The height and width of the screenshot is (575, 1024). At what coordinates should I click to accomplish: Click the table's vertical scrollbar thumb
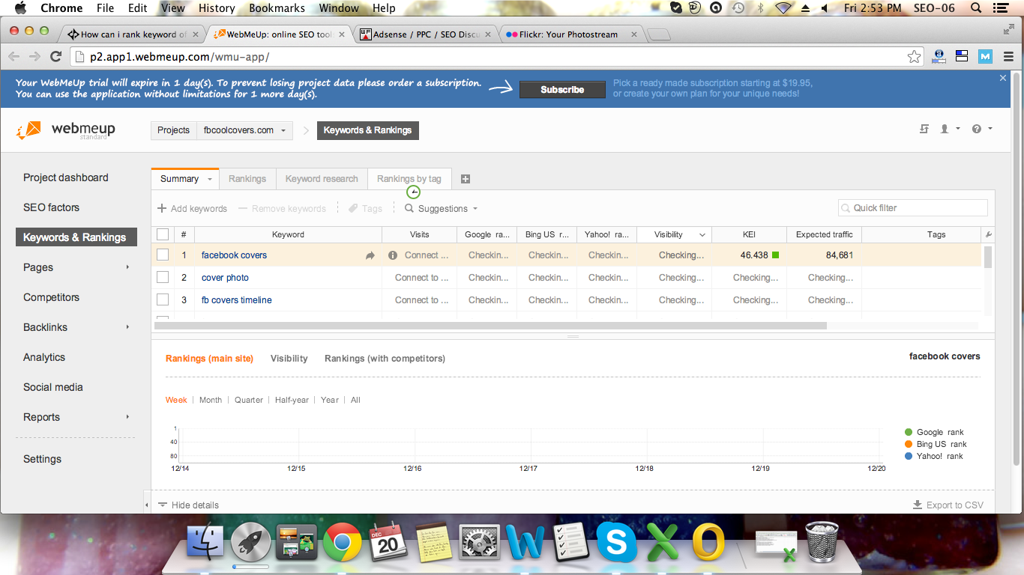coord(988,257)
